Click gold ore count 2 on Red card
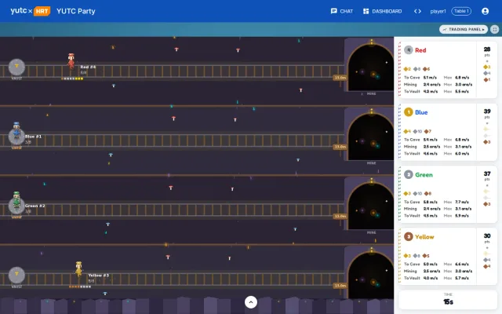 click(407, 69)
